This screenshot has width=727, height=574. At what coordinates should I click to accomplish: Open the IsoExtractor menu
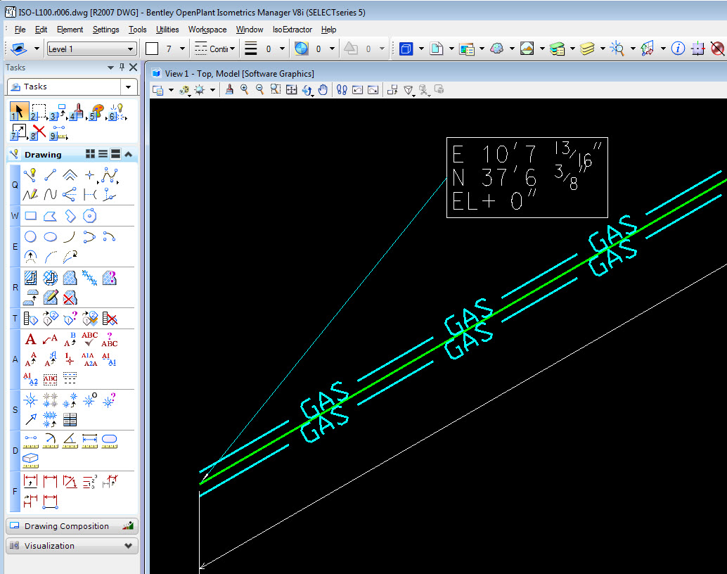tap(292, 30)
